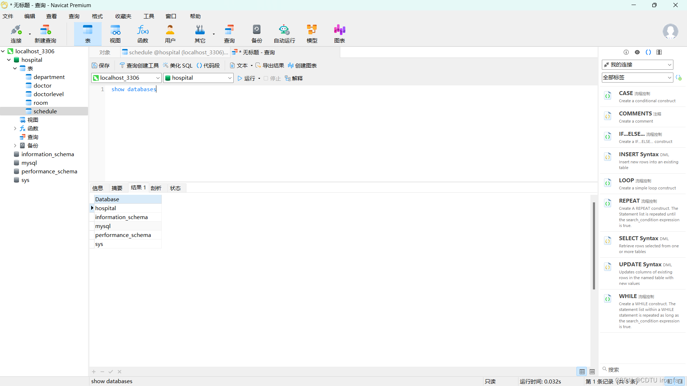Switch to schedule @hospital tab
Screen dimensions: 687x386
tap(175, 53)
